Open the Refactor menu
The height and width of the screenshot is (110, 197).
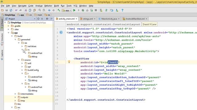(48, 6)
